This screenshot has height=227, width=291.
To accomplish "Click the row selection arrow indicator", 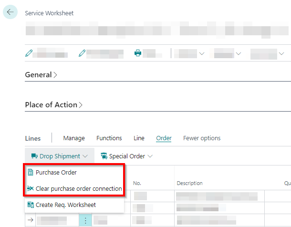I will [x=30, y=220].
